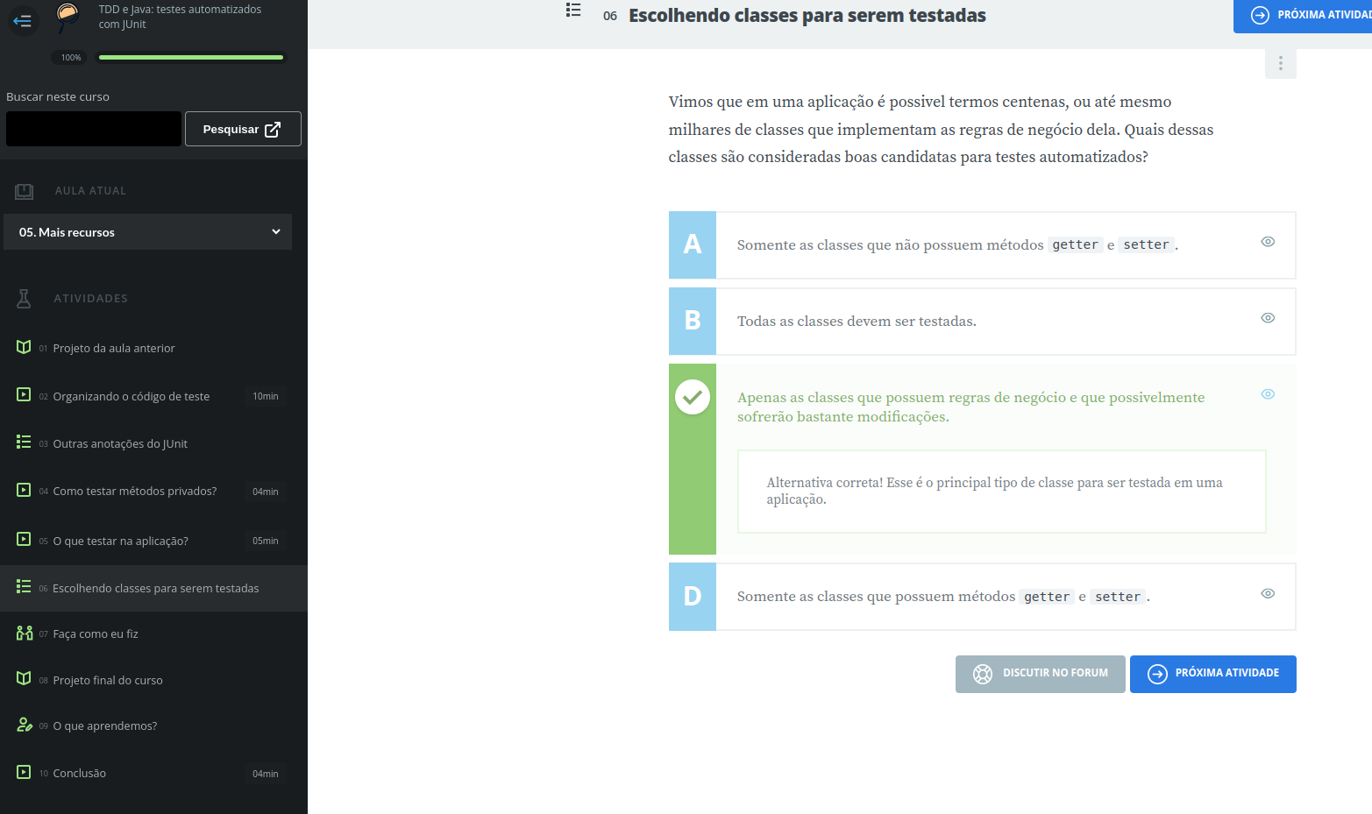
Task: Open the course logo icon
Action: [x=68, y=17]
